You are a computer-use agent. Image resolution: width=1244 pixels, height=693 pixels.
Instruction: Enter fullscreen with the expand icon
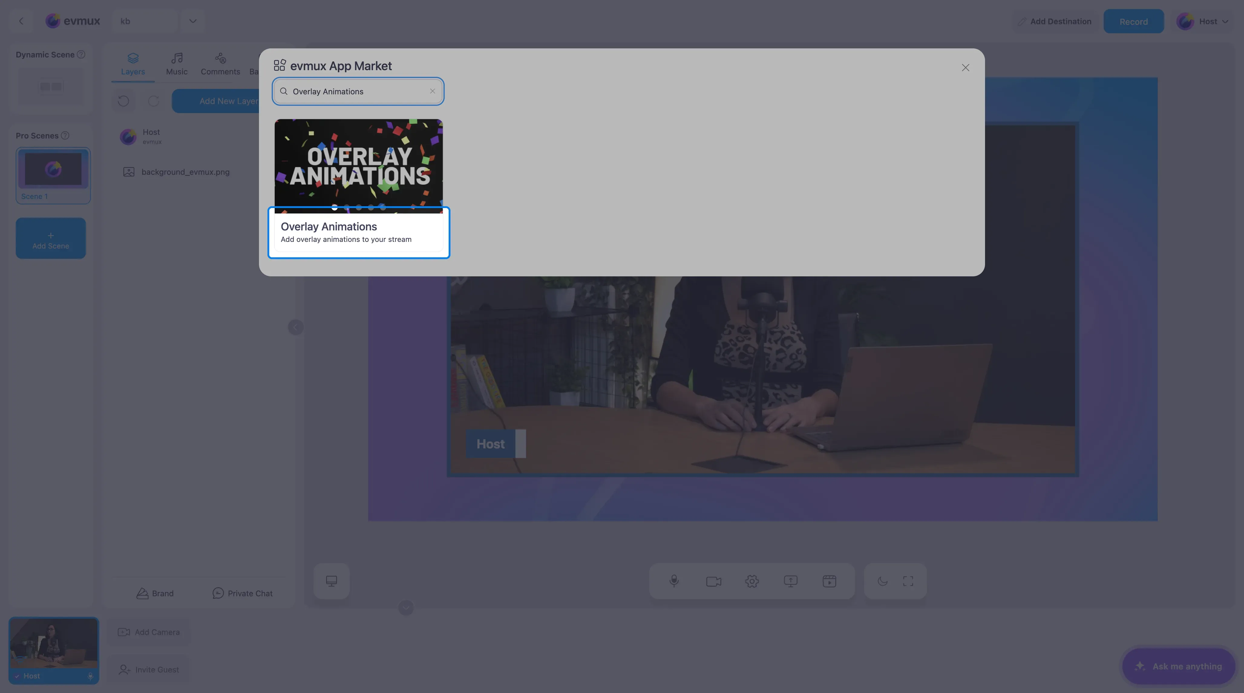tap(908, 581)
